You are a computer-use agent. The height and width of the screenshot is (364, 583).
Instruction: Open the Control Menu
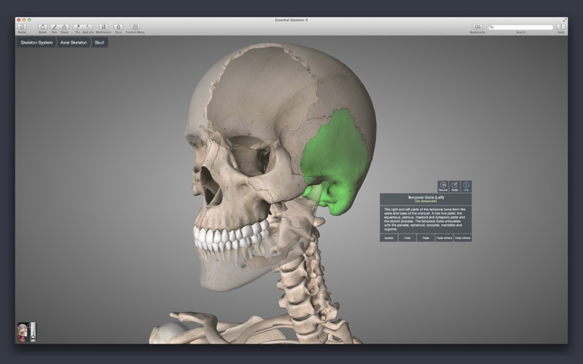[135, 27]
